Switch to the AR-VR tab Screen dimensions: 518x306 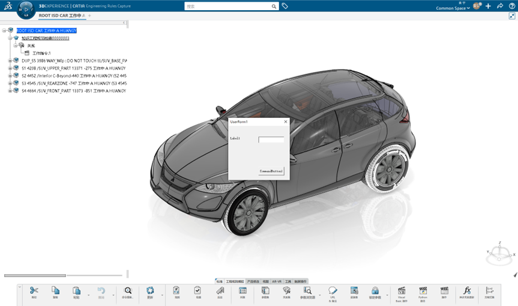pyautogui.click(x=277, y=281)
